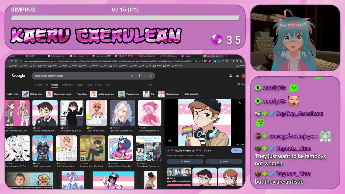Open Cute comic Reddit image result
The width and height of the screenshot is (345, 194).
[72, 113]
